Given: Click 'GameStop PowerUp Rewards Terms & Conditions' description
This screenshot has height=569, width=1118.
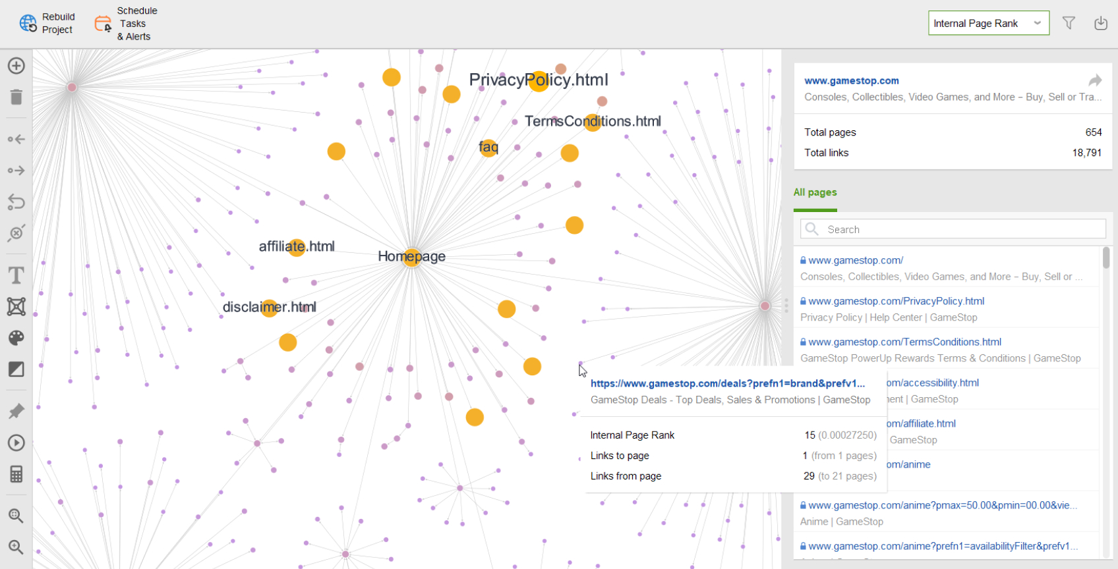Looking at the screenshot, I should click(941, 358).
